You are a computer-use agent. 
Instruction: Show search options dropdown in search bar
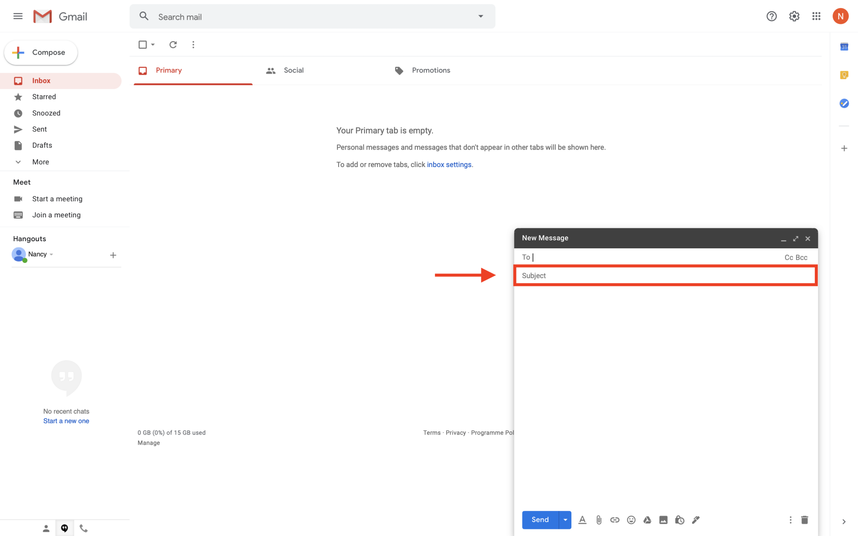pos(481,16)
